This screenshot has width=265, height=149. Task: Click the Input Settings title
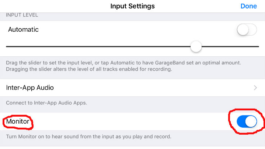133,6
